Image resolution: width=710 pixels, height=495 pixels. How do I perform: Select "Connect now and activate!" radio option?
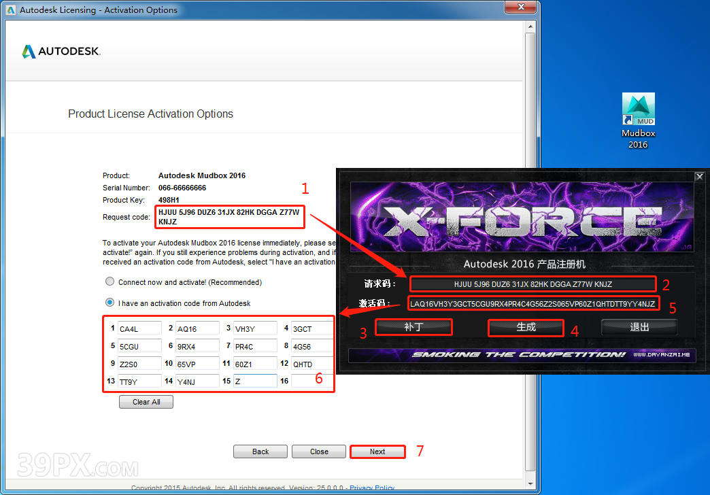(x=109, y=281)
